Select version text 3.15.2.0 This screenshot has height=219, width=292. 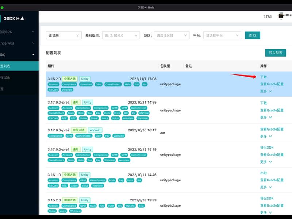click(54, 200)
